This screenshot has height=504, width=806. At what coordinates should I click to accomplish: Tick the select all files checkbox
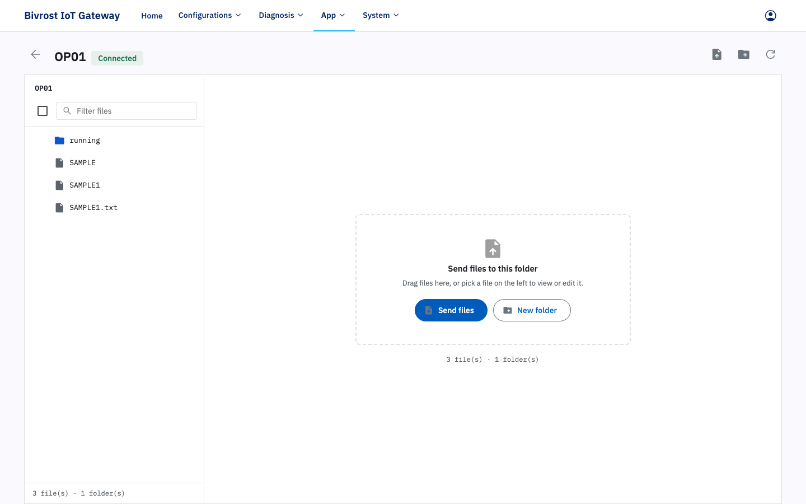pos(43,111)
